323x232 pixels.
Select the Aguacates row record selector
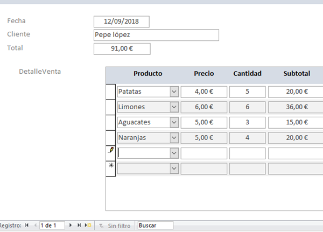[110, 123]
